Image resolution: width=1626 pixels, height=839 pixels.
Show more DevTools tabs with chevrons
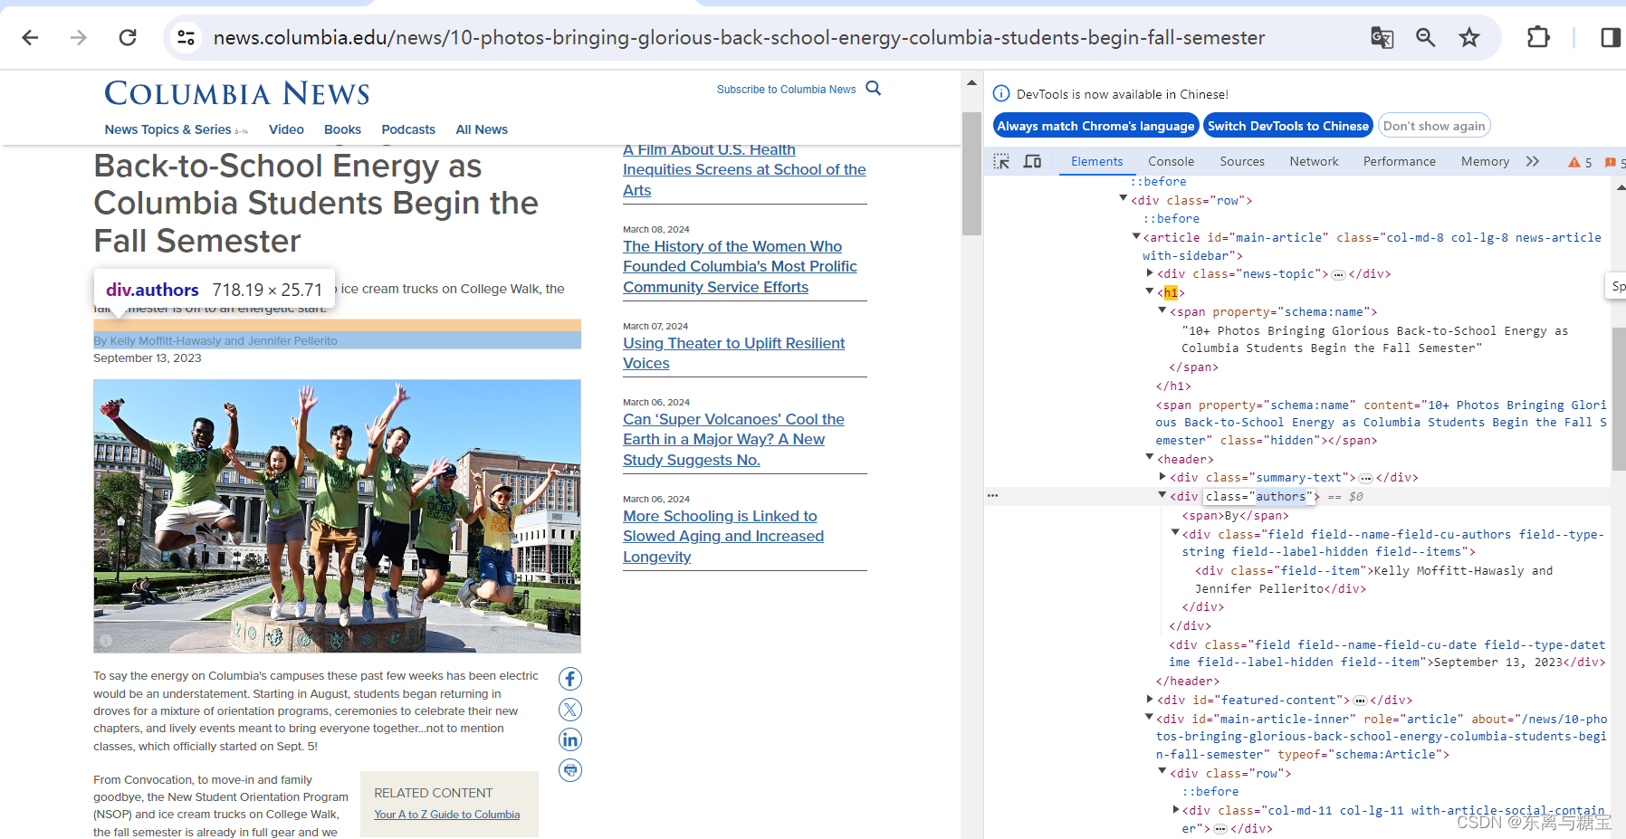[x=1532, y=161]
